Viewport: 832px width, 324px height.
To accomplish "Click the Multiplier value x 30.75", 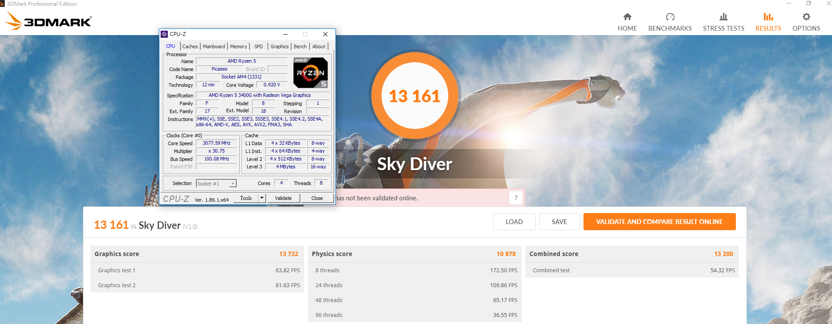I will point(216,151).
